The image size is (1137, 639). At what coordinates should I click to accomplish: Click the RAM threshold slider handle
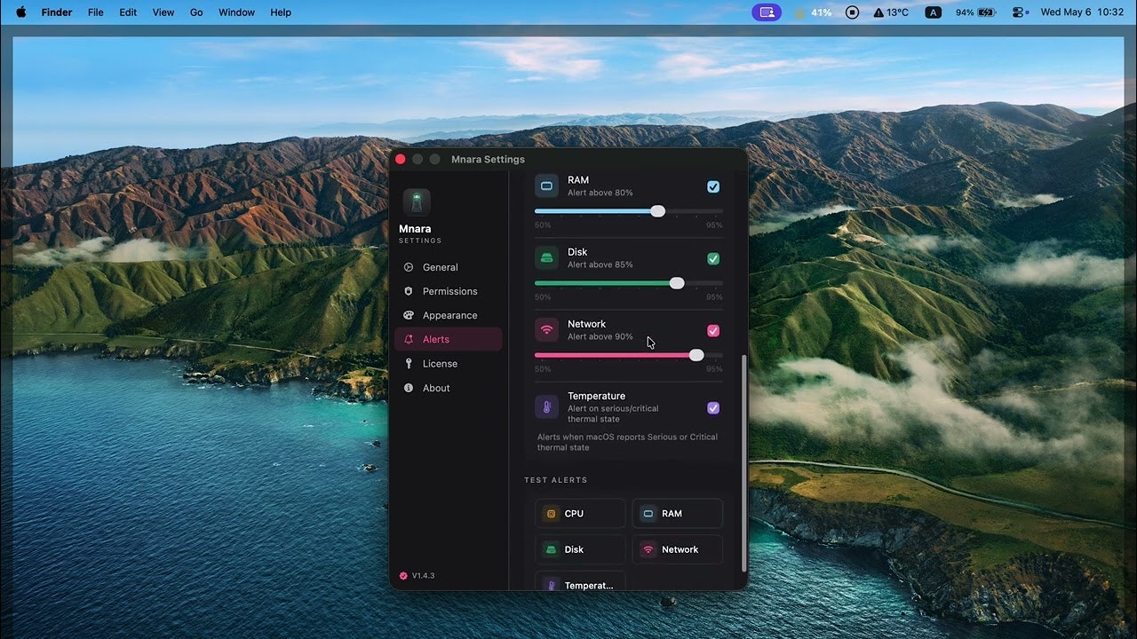pyautogui.click(x=657, y=211)
